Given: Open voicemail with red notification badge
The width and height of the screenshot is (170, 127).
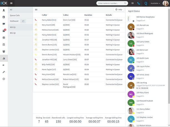Looking at the screenshot, I should 4,31.
